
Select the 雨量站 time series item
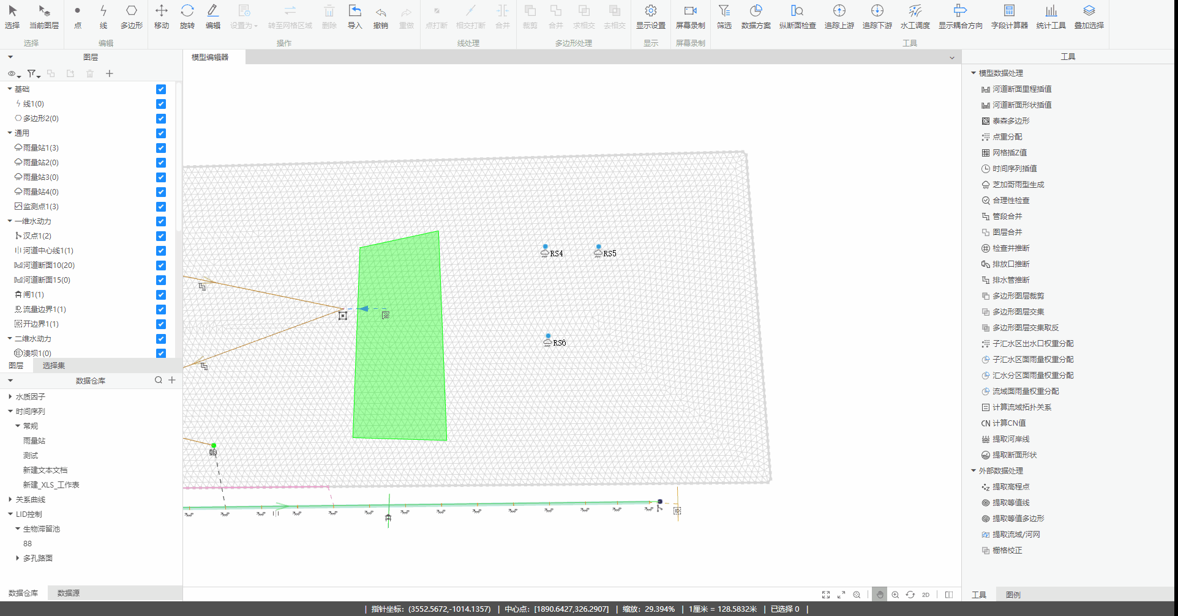[x=34, y=441]
